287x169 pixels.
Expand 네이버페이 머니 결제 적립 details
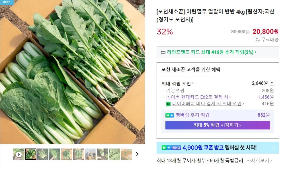pos(243,104)
